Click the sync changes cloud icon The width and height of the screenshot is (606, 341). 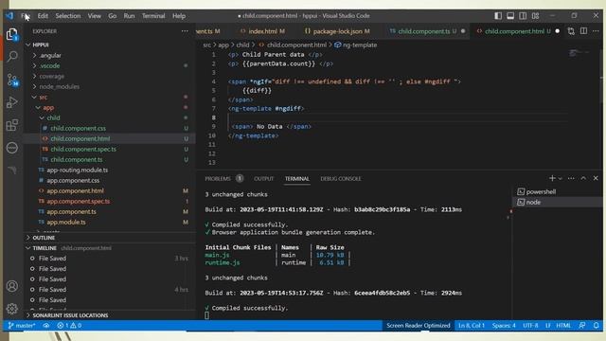click(46, 326)
